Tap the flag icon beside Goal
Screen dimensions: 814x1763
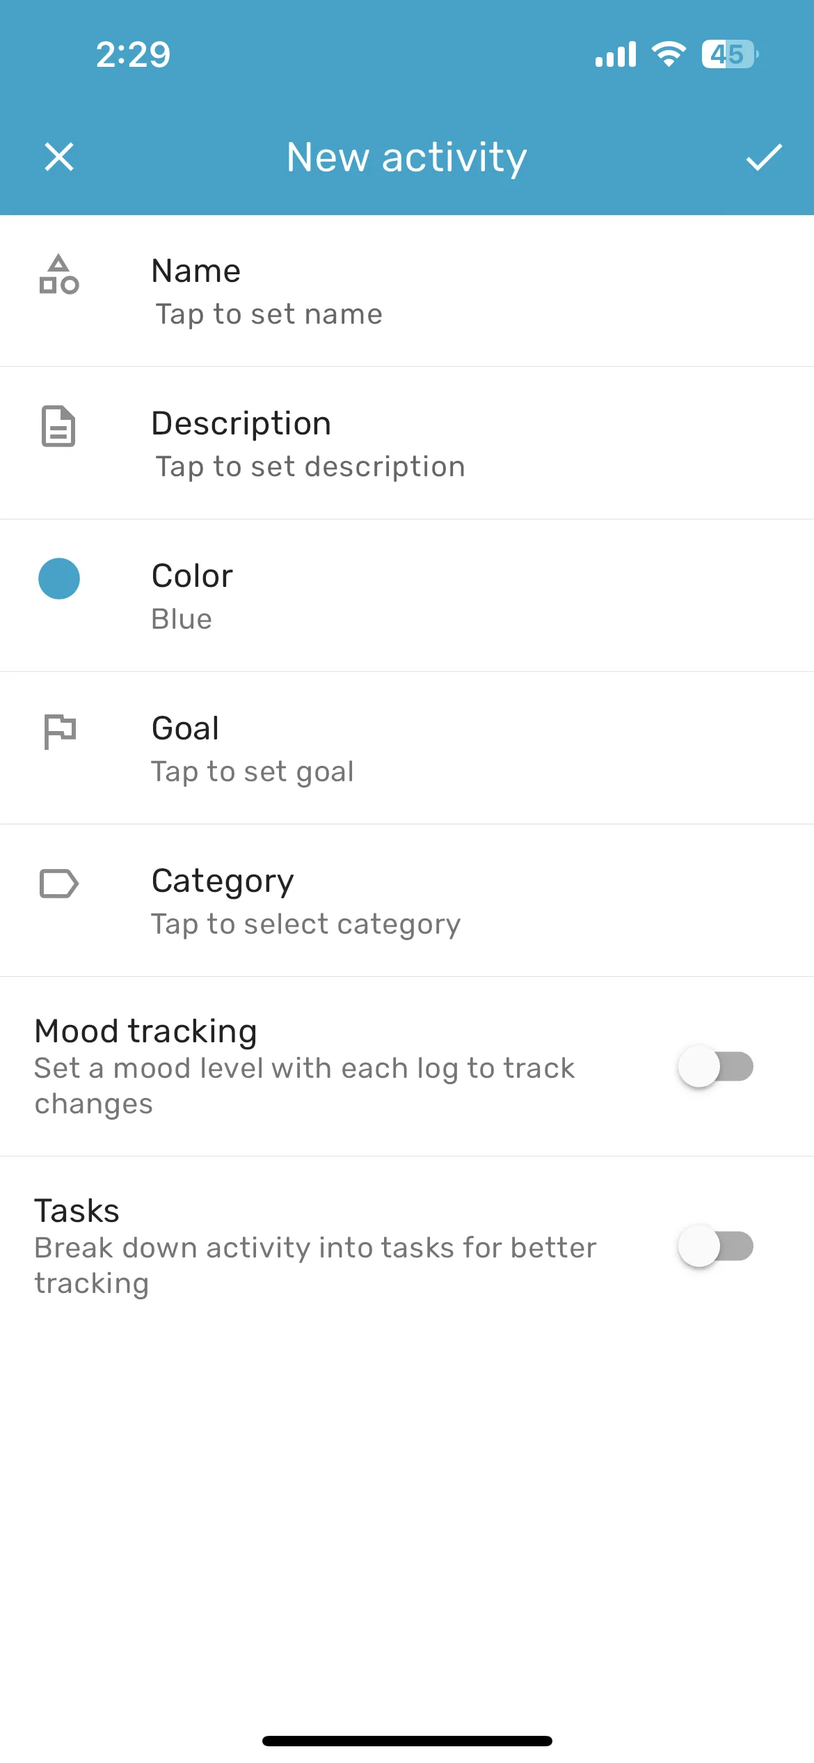point(60,732)
